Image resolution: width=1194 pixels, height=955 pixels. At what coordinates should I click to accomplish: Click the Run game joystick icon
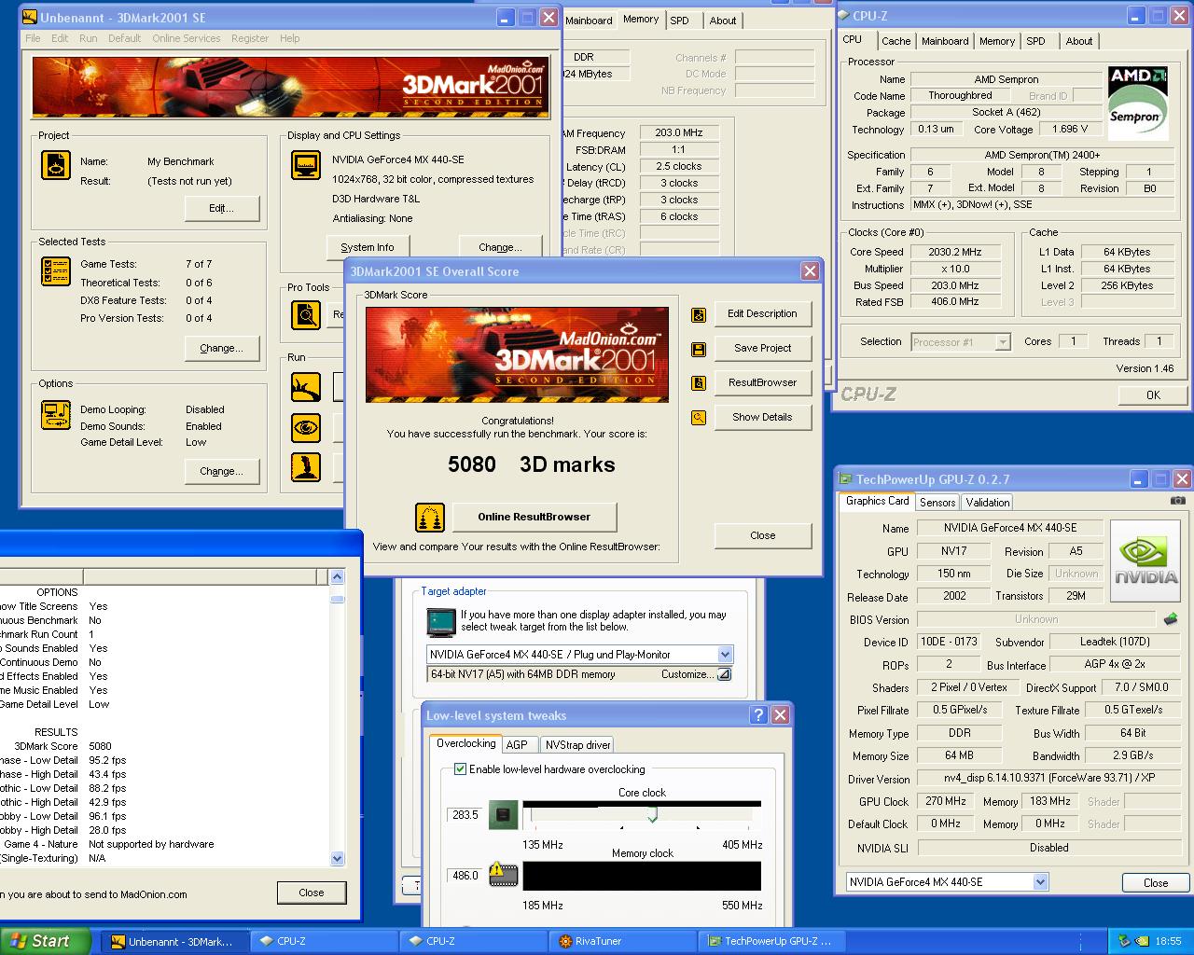pyautogui.click(x=306, y=467)
